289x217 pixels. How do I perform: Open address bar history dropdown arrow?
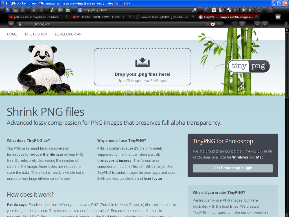click(x=219, y=24)
